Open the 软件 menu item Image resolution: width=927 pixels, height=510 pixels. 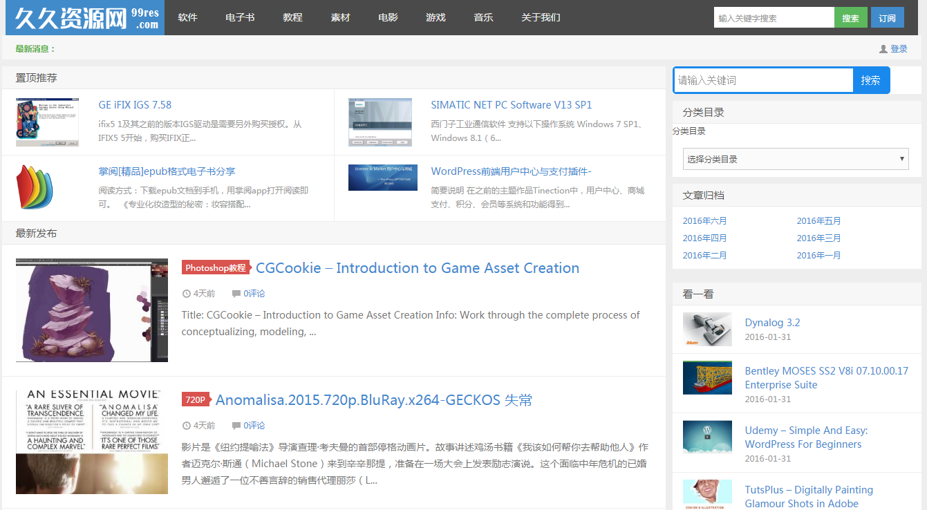click(187, 17)
